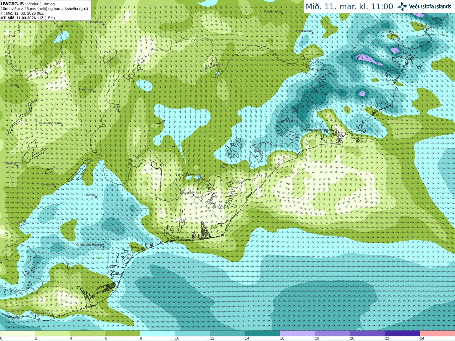Click the above-24 m/s pink legend swatch
Image resolution: width=455 pixels, height=341 pixels.
[438, 334]
